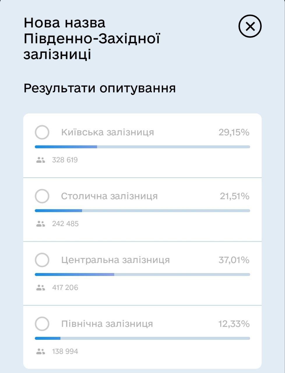Select the Північна залізниця radio button
This screenshot has width=285, height=373.
(x=42, y=324)
